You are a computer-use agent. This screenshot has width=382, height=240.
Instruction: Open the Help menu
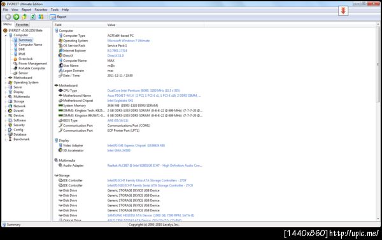click(66, 10)
